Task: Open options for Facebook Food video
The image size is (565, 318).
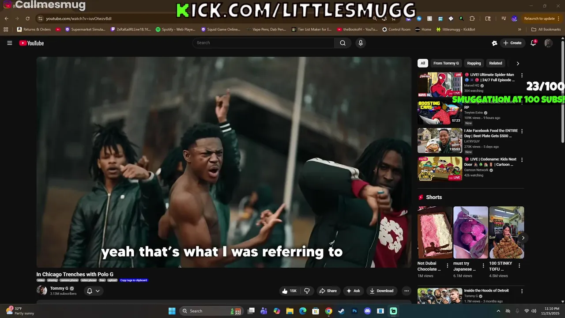Action: point(522,132)
